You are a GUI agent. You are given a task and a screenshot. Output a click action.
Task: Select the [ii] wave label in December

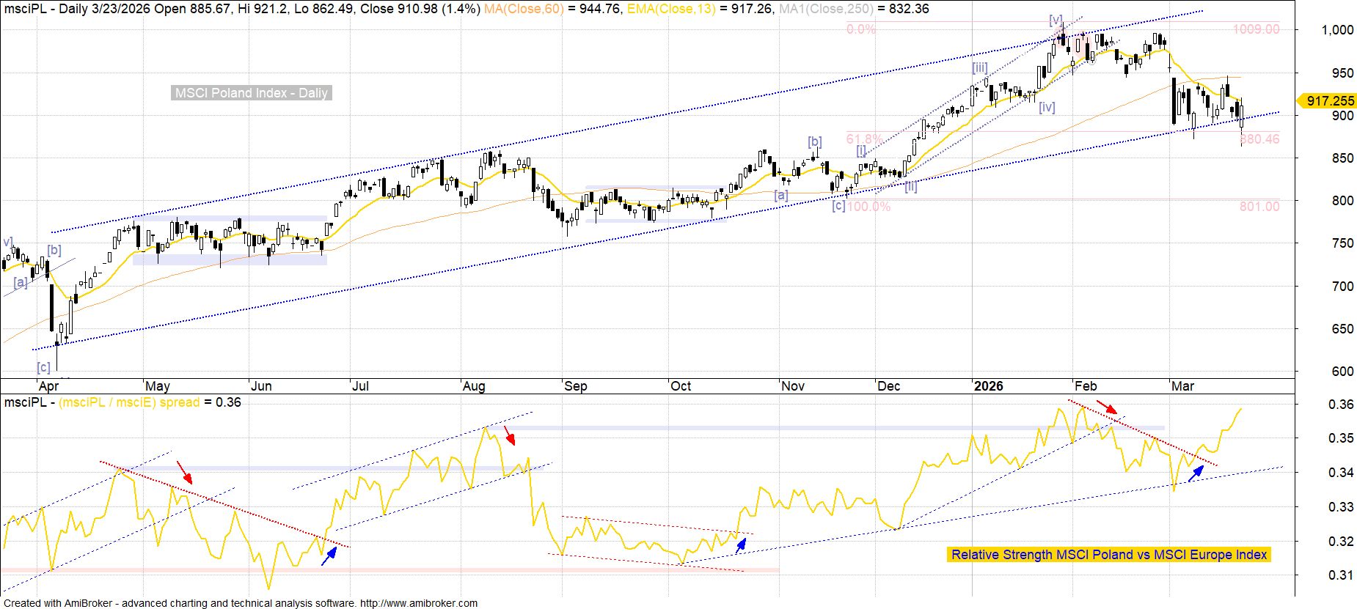tap(910, 186)
